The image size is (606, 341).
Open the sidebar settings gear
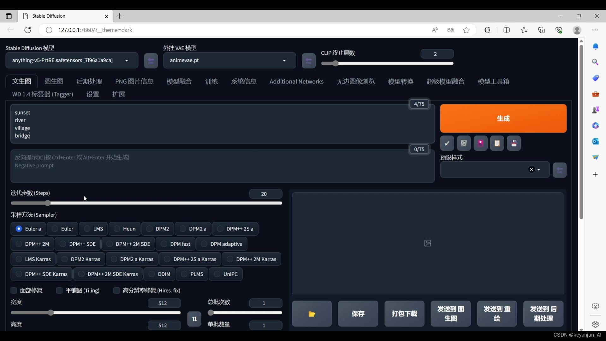595,324
